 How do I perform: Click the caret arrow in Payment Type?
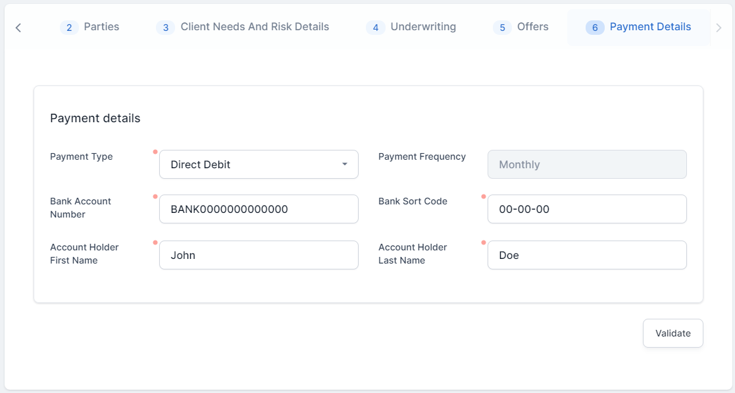(345, 164)
